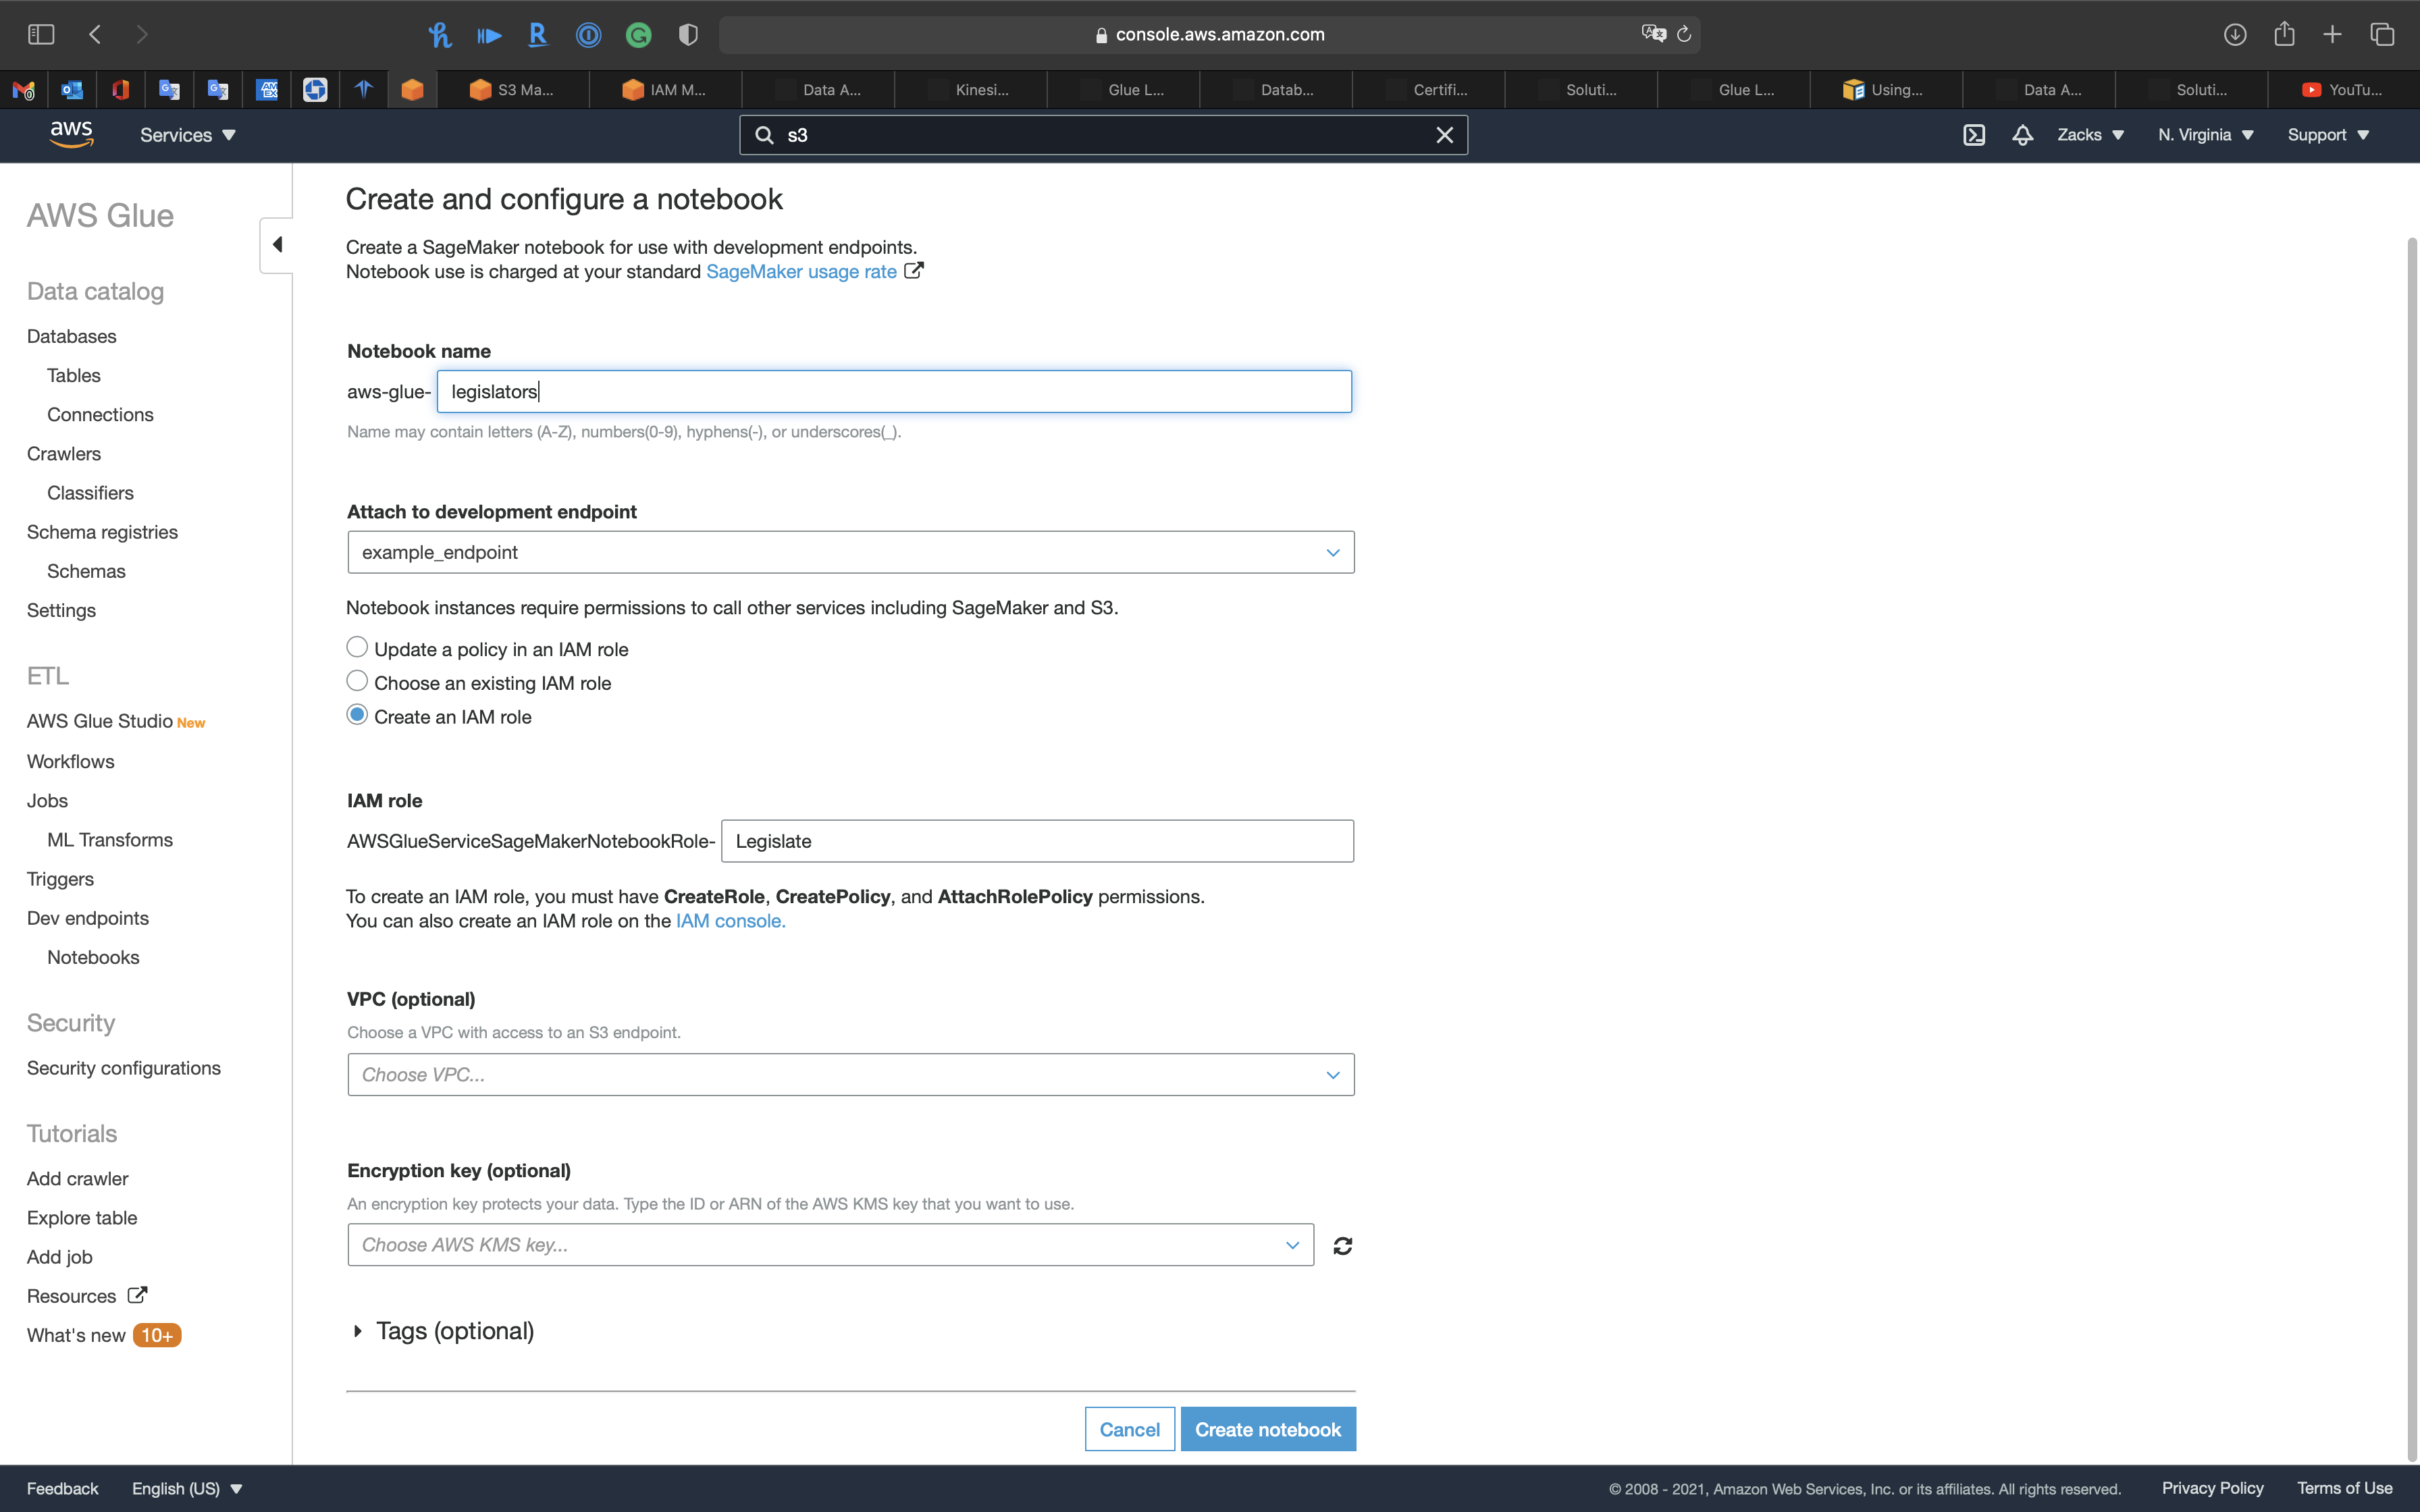The height and width of the screenshot is (1512, 2420).
Task: Refresh the KMS key list
Action: 1342,1245
